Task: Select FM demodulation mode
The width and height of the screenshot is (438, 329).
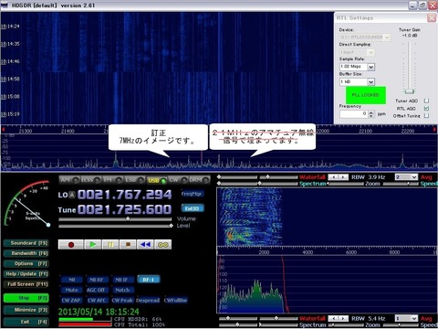Action: (x=112, y=180)
